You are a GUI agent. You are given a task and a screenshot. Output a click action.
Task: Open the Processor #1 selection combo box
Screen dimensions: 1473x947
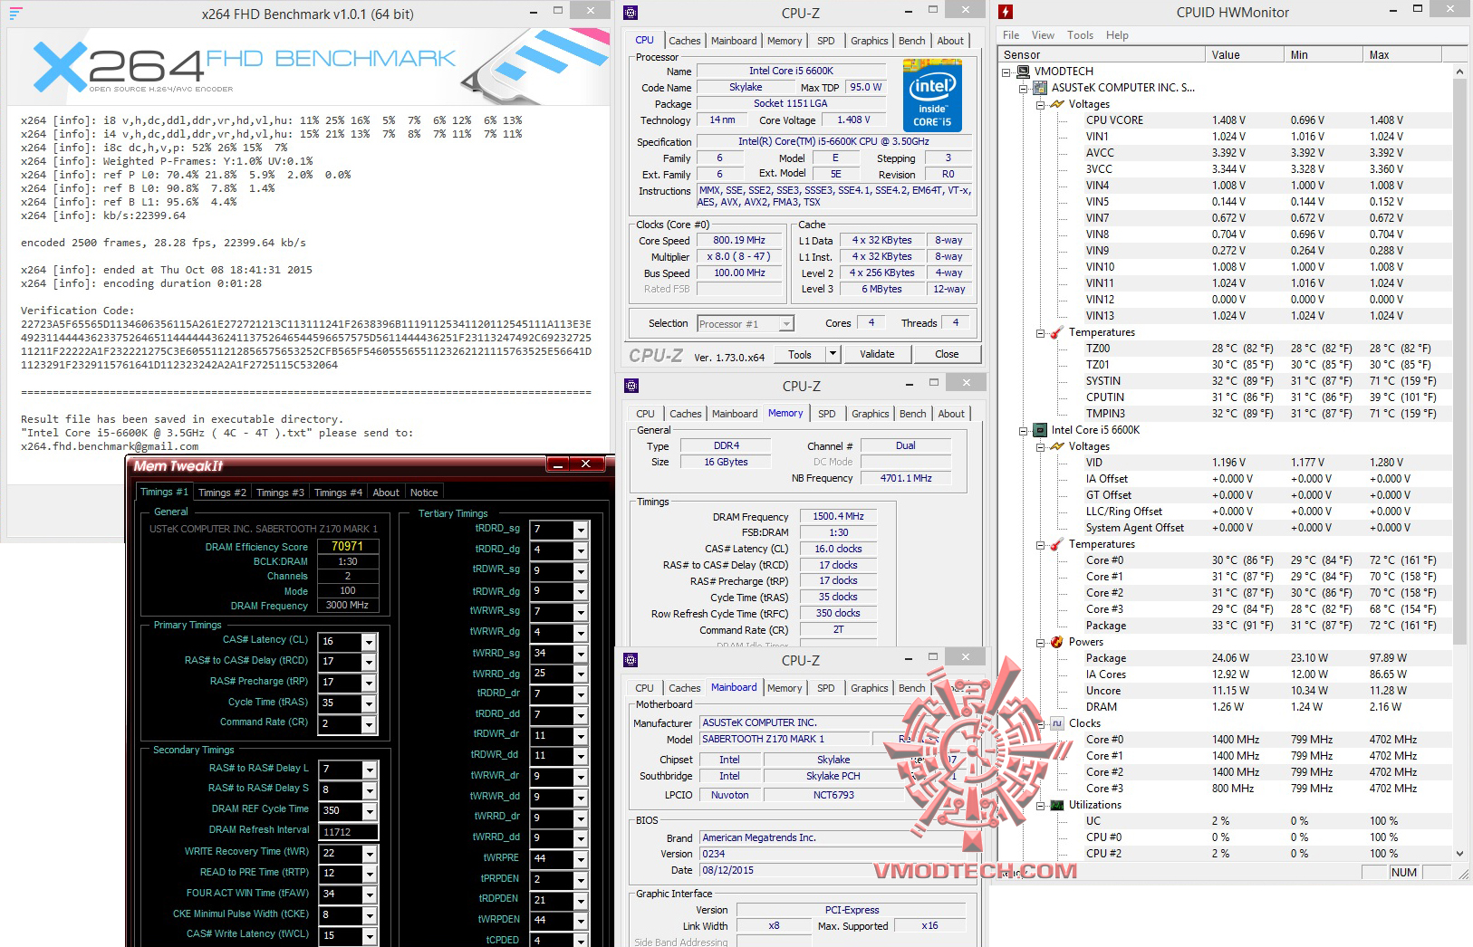tap(746, 323)
